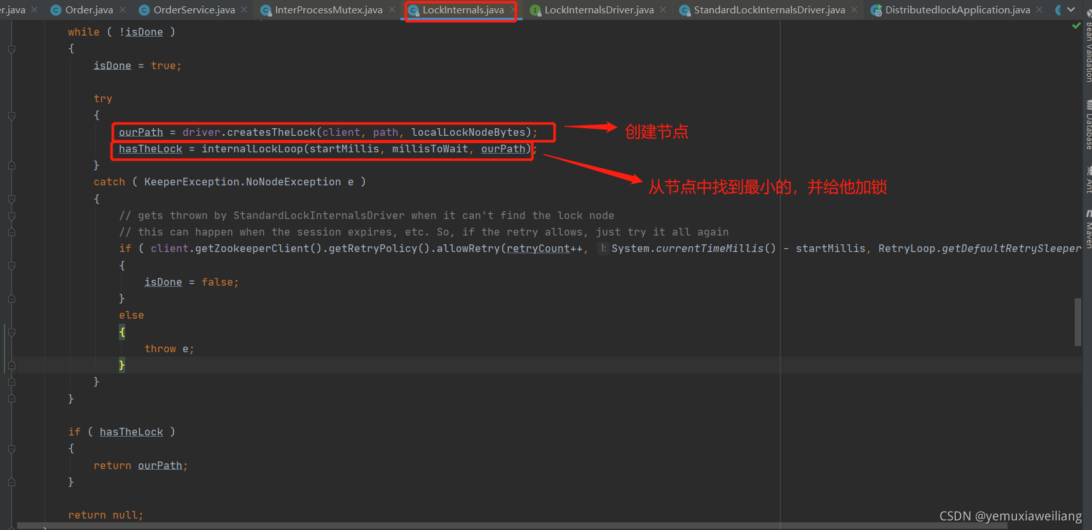1092x530 pixels.
Task: Click the 'return null;' statement
Action: 106,515
